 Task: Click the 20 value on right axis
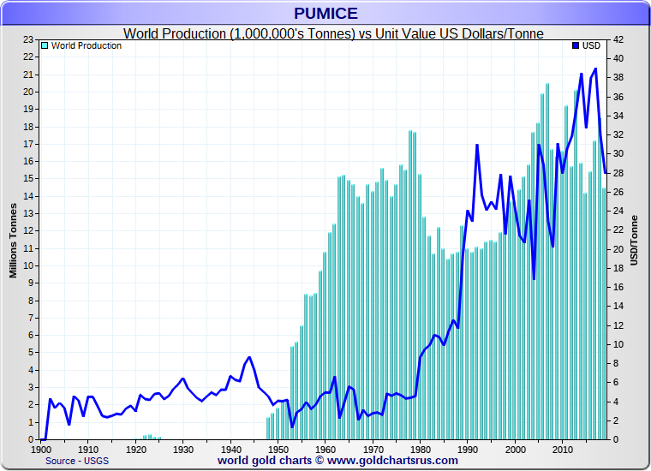(x=618, y=249)
